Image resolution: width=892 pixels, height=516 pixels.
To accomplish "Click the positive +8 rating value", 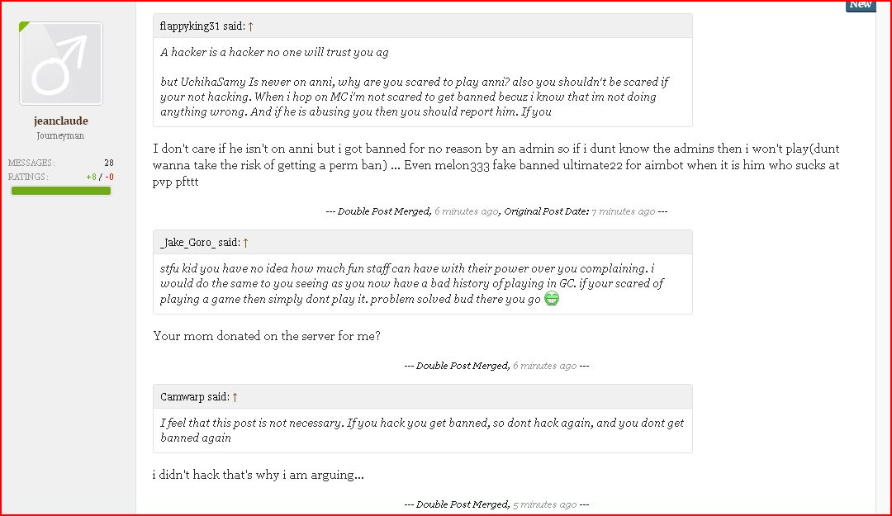I will 91,177.
